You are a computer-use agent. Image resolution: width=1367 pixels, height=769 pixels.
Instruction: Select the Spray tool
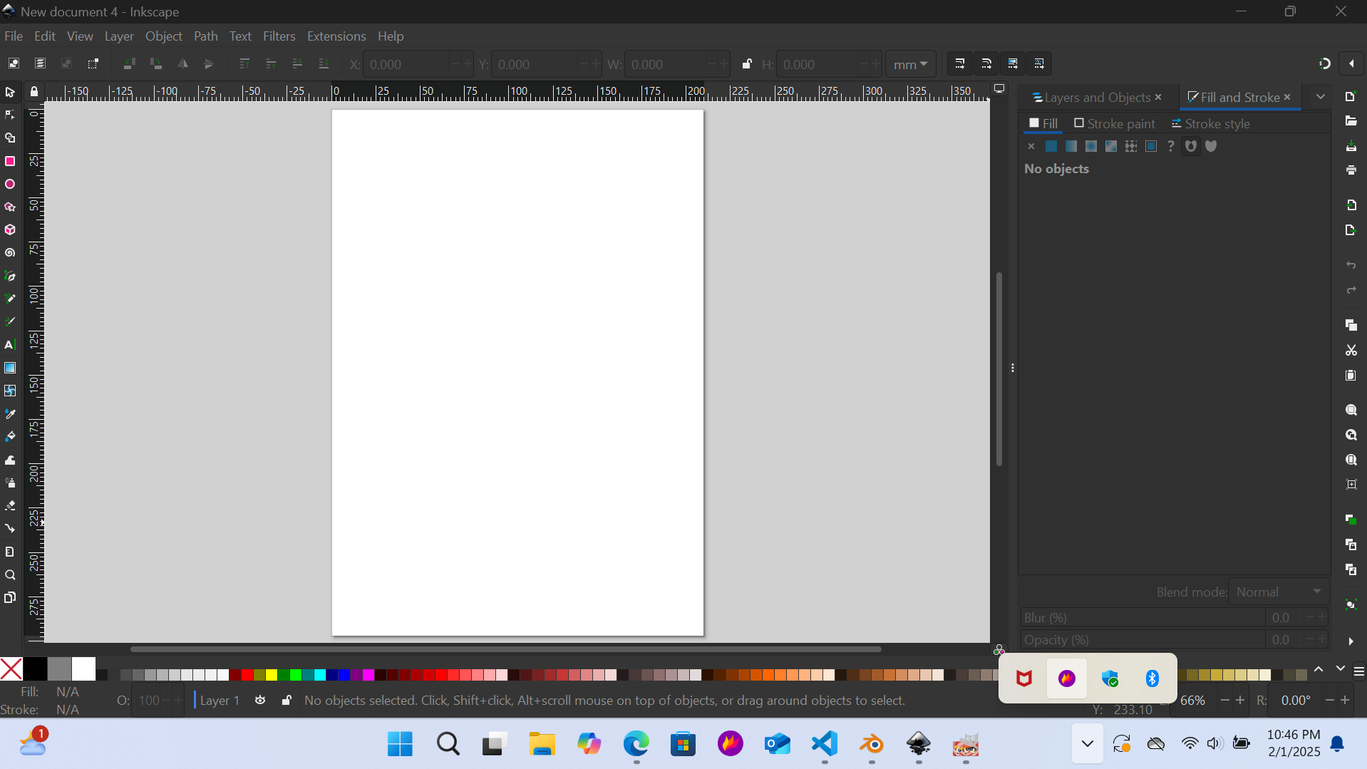(10, 483)
